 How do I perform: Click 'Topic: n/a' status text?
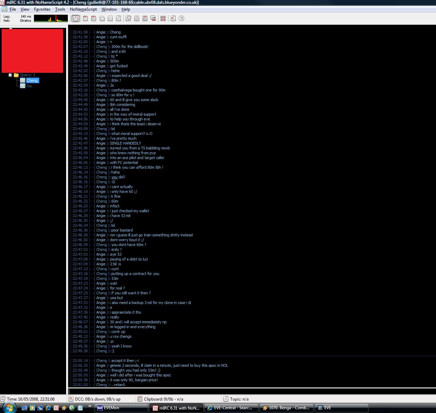coord(239,399)
